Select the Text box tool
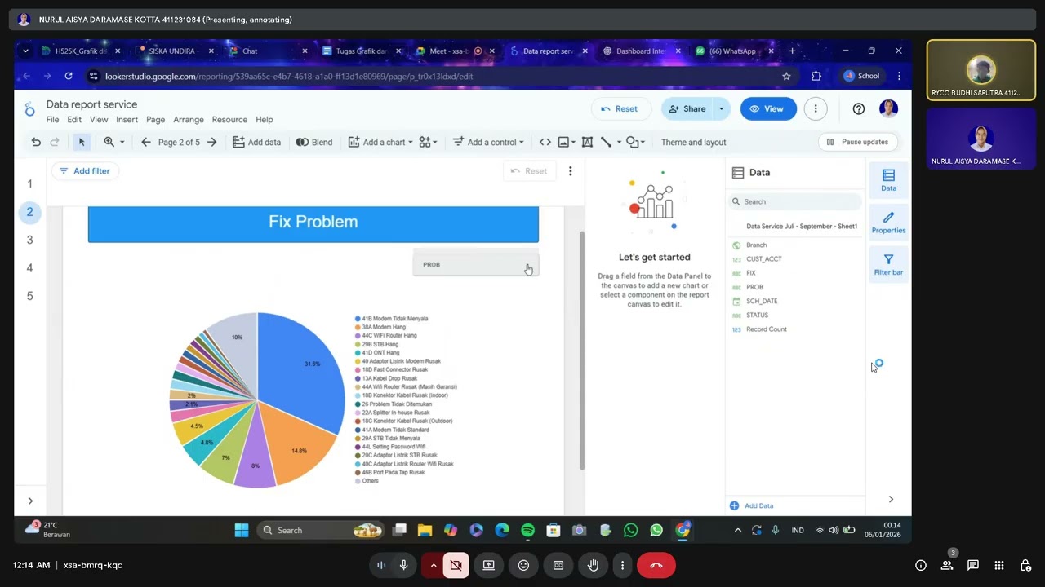 click(x=587, y=142)
